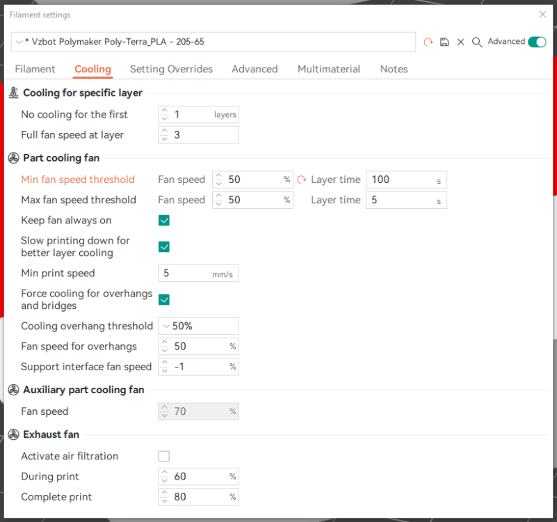
Task: Reset Min fan speed threshold value
Action: 302,180
